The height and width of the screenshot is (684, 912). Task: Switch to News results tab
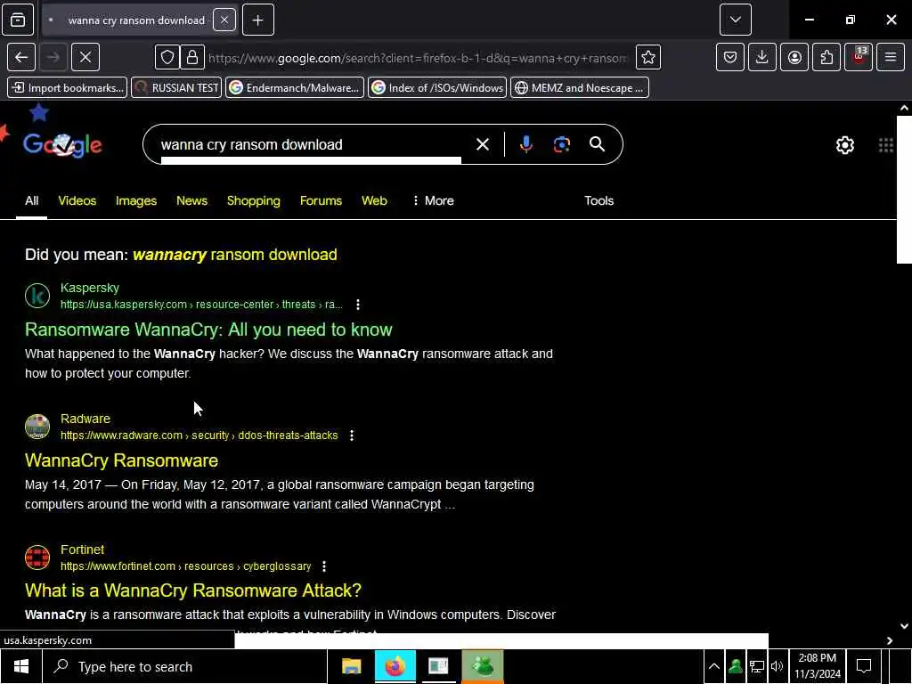[x=192, y=200]
